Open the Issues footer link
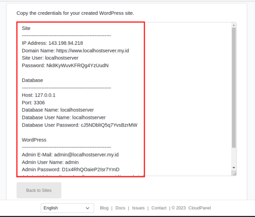Screen dimensions: 255x217 point(138,208)
